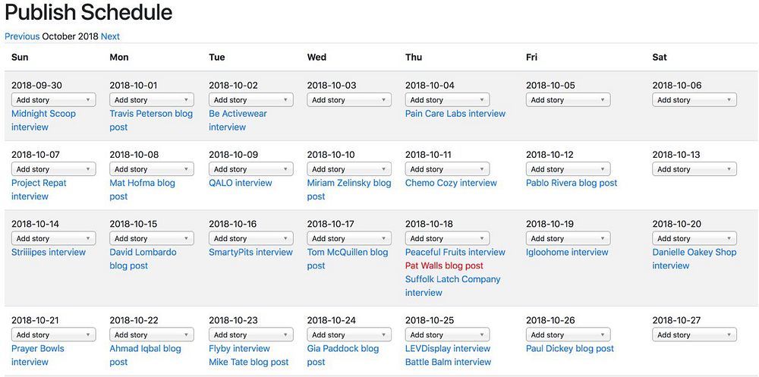Open Add story dropdown for 2018-10-12
The width and height of the screenshot is (759, 377).
point(568,169)
